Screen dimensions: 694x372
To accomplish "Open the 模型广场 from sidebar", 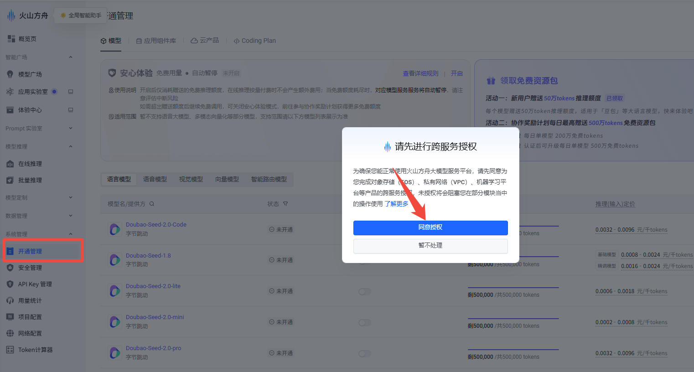I will [32, 74].
